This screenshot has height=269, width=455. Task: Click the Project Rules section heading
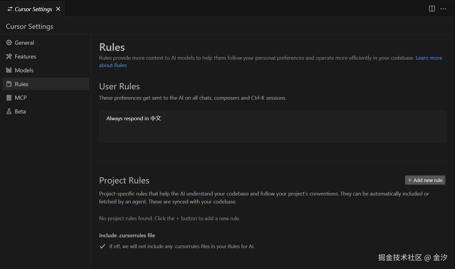[x=124, y=181]
